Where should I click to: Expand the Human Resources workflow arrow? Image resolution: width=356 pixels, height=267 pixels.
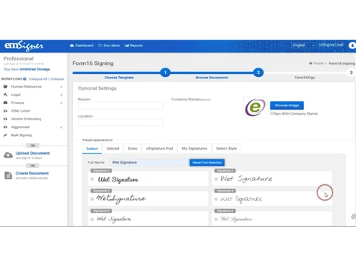click(x=61, y=87)
